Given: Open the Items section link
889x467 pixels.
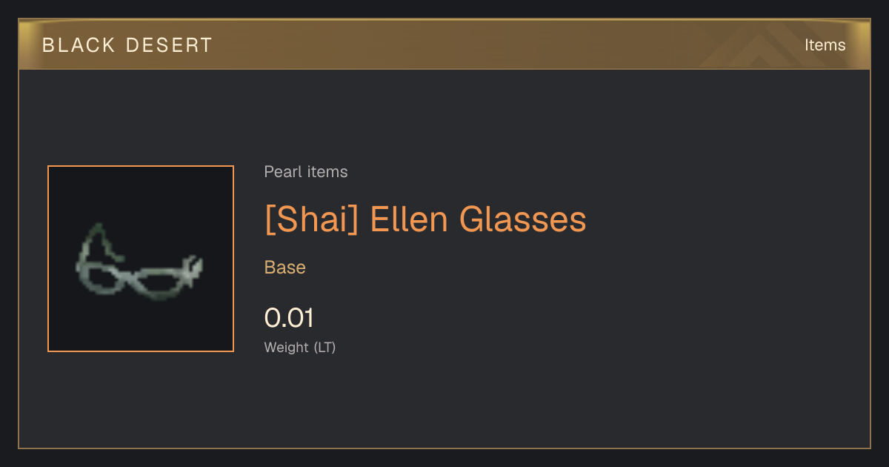Looking at the screenshot, I should click(x=825, y=45).
